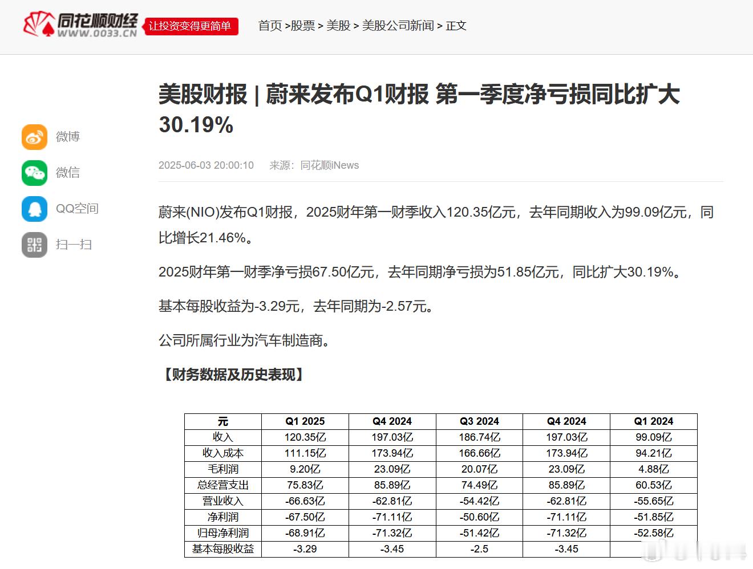Click the QQ空间 share icon
The height and width of the screenshot is (569, 753).
pos(34,209)
